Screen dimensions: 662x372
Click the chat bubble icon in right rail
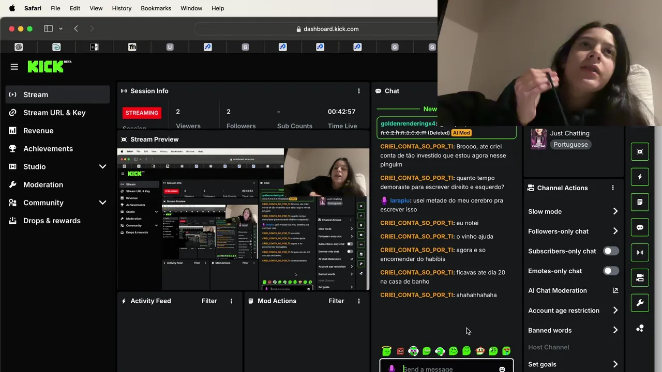coord(640,227)
